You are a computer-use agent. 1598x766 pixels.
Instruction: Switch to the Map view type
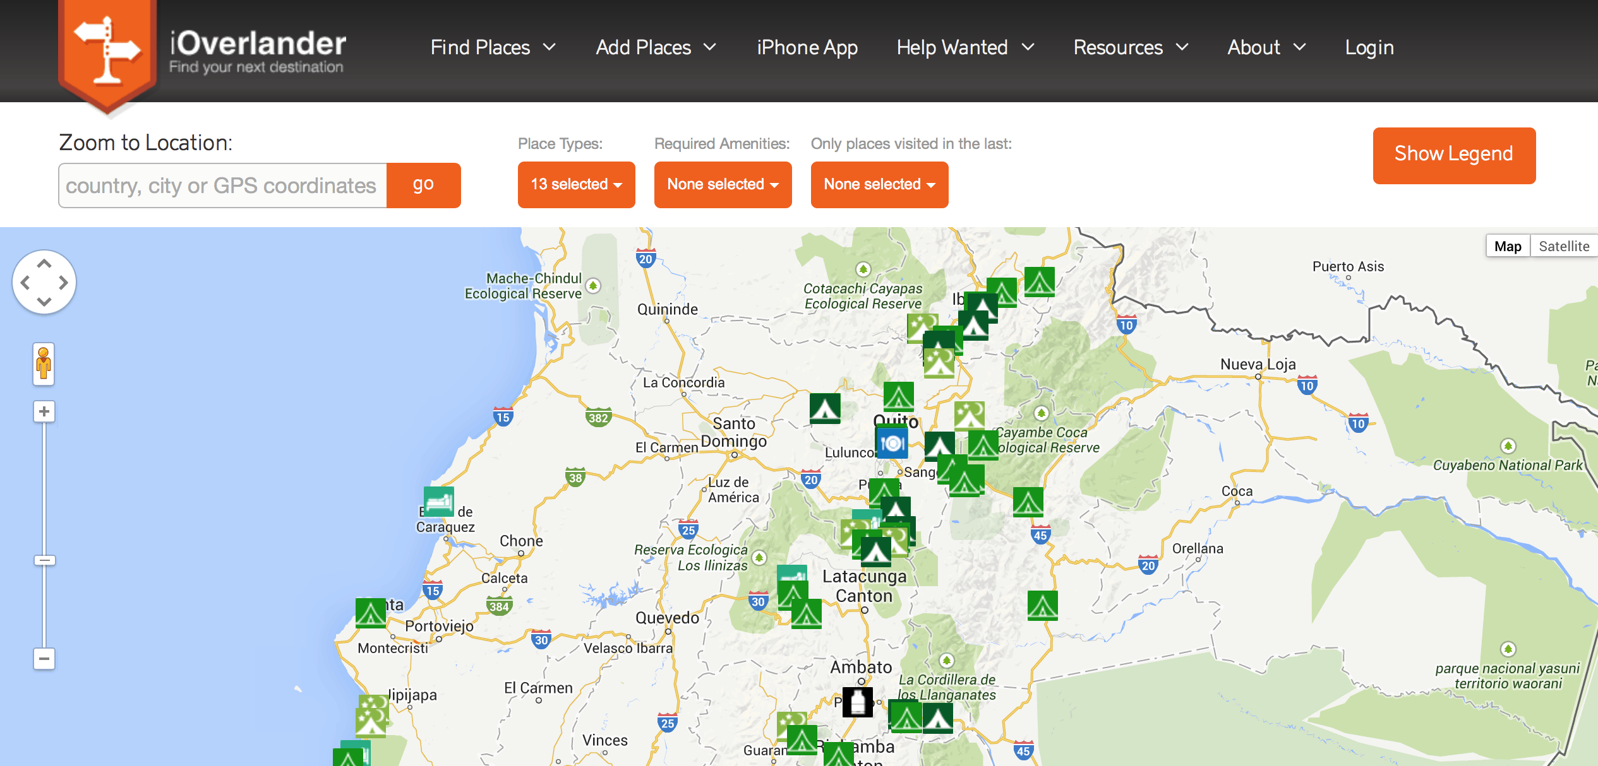(1508, 246)
